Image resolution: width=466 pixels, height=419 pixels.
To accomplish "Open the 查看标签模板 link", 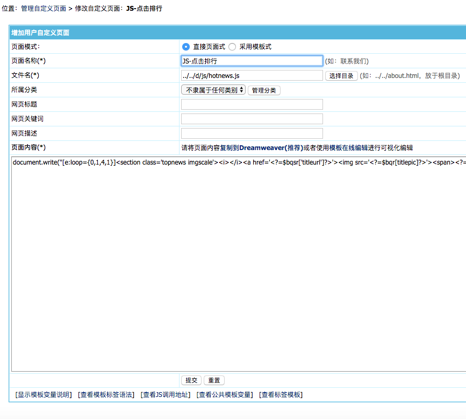I will click(281, 395).
